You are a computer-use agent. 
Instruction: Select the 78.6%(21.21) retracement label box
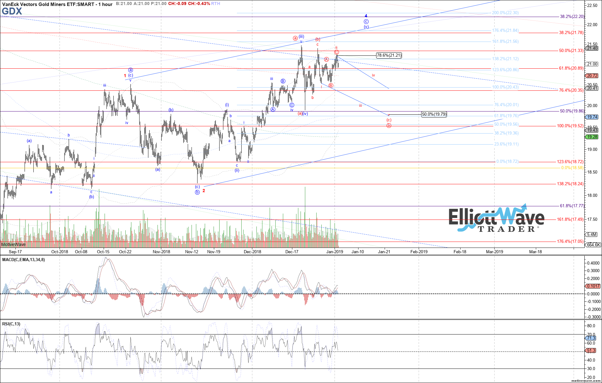tap(389, 55)
